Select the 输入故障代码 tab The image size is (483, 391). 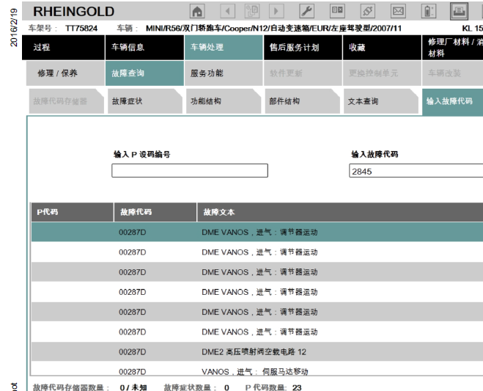452,101
